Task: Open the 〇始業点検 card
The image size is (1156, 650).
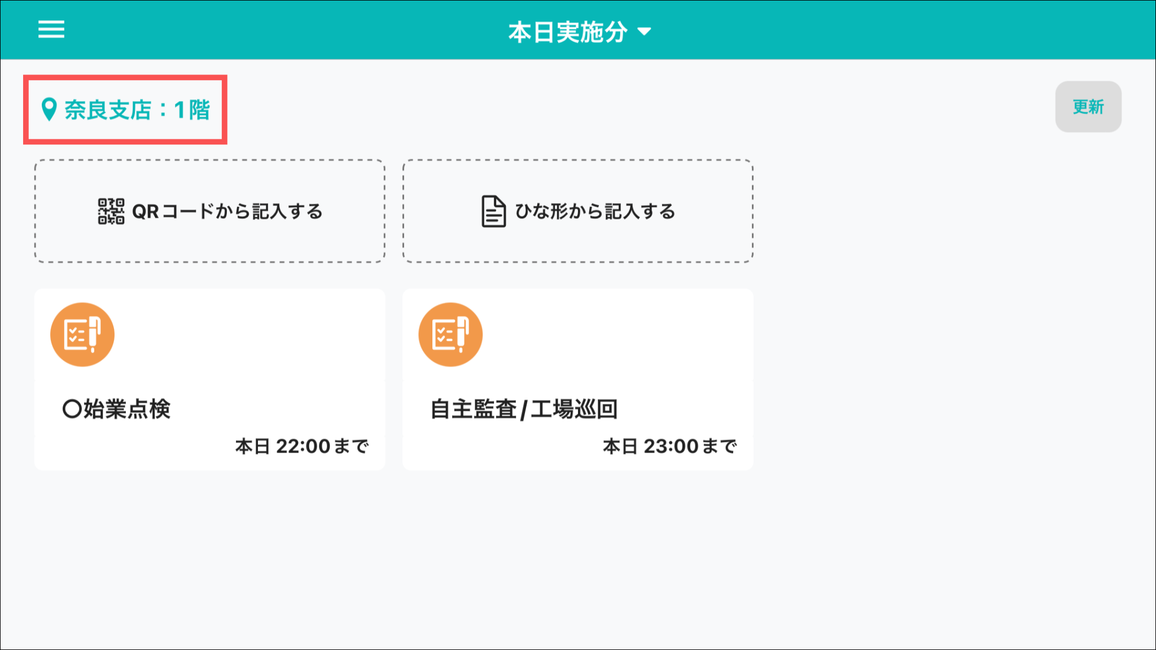Action: pos(210,379)
